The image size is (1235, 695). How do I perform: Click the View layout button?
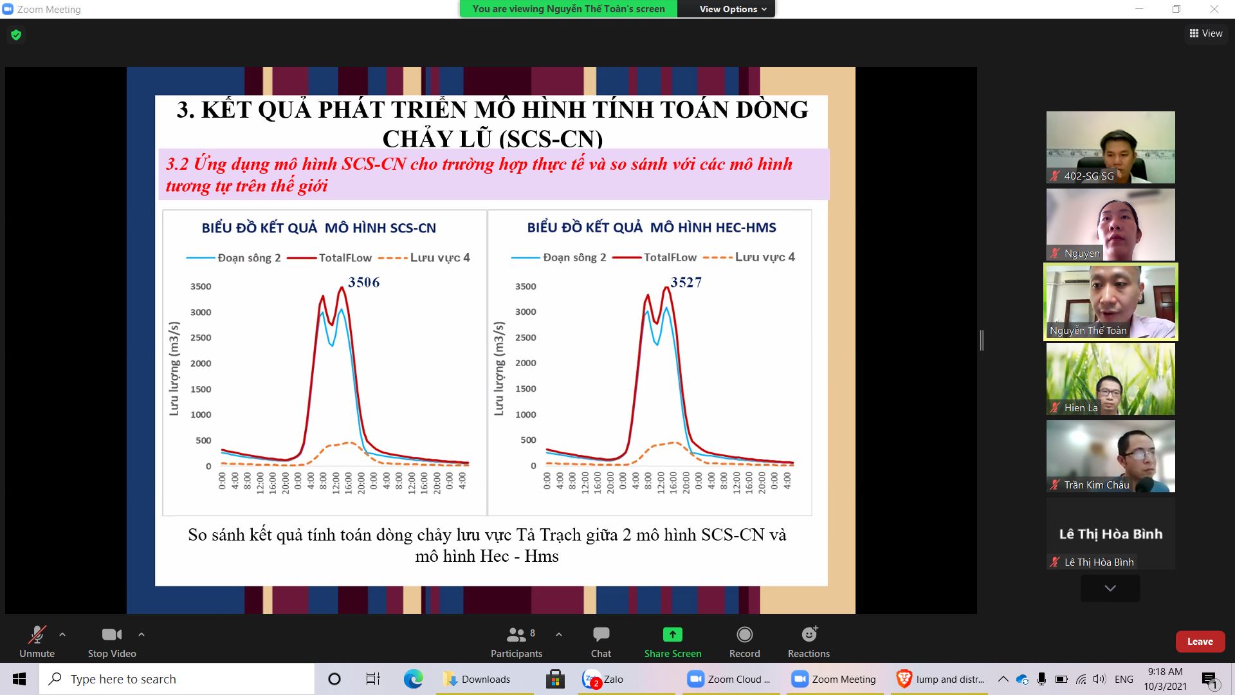1206,33
